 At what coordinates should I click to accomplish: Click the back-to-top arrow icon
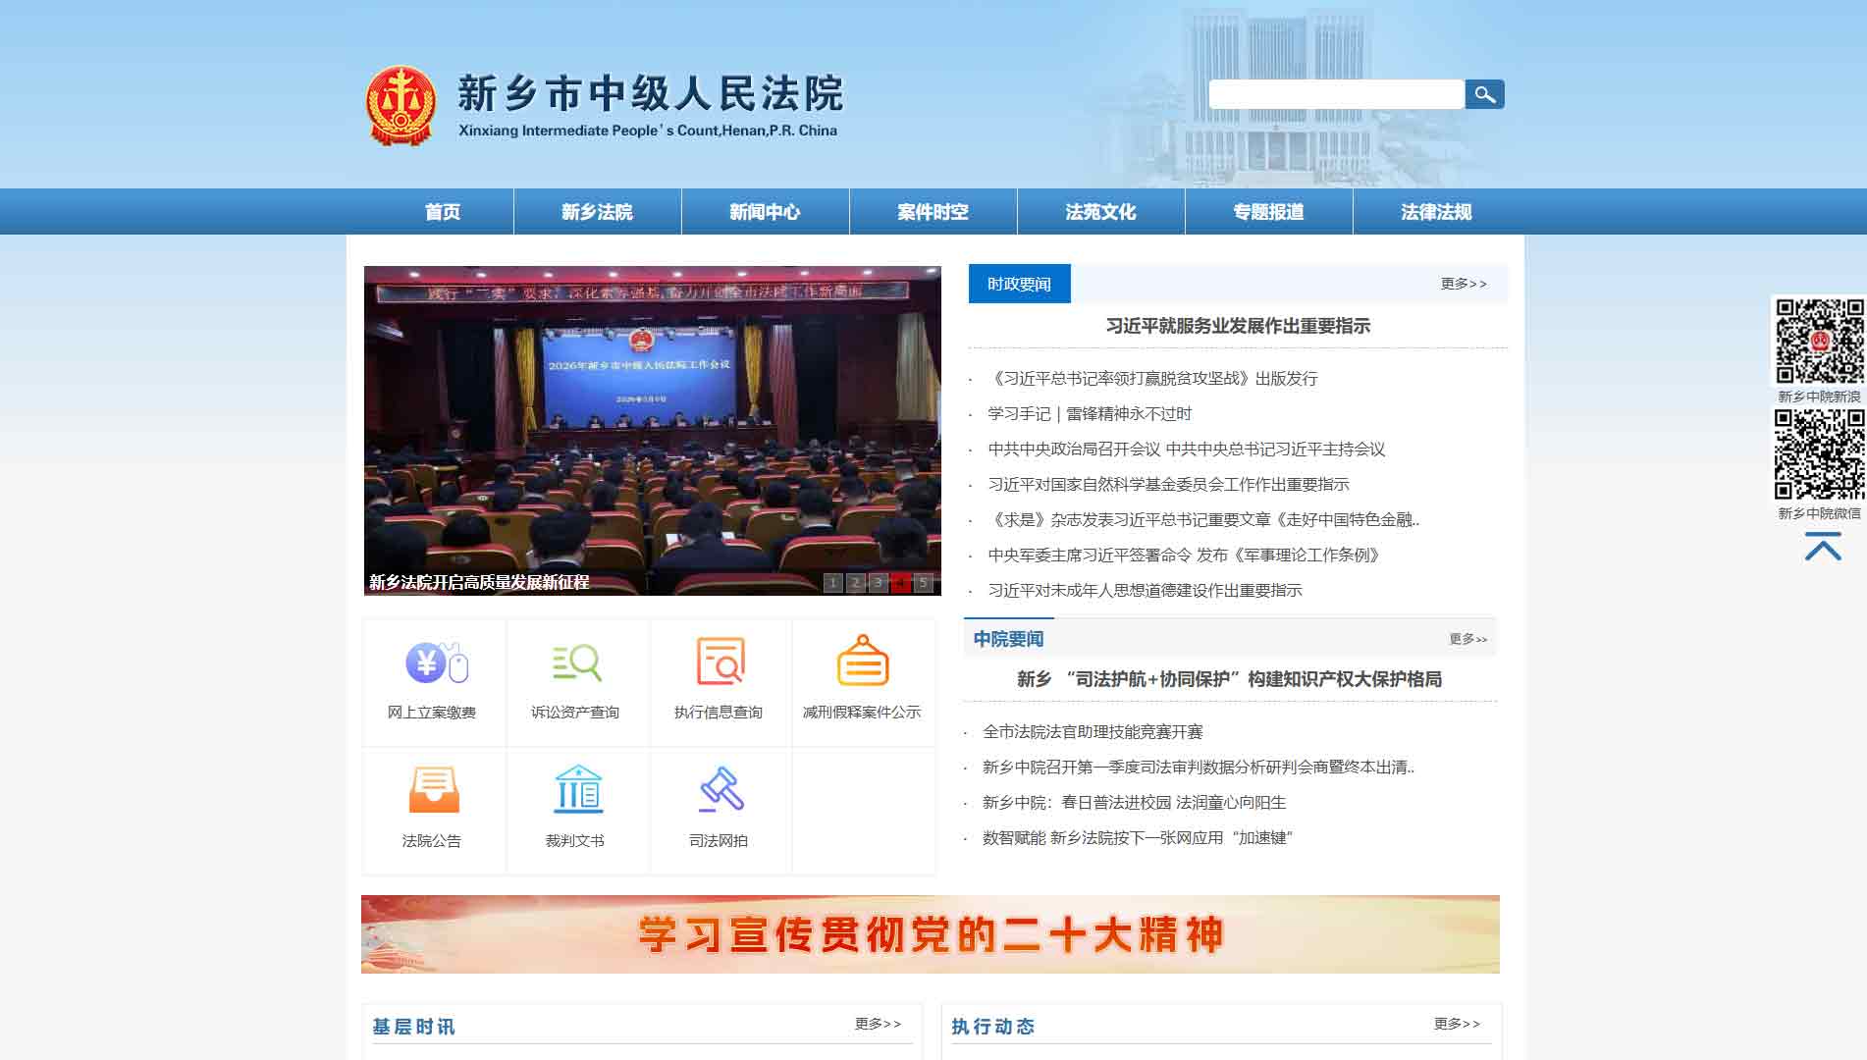click(x=1822, y=547)
